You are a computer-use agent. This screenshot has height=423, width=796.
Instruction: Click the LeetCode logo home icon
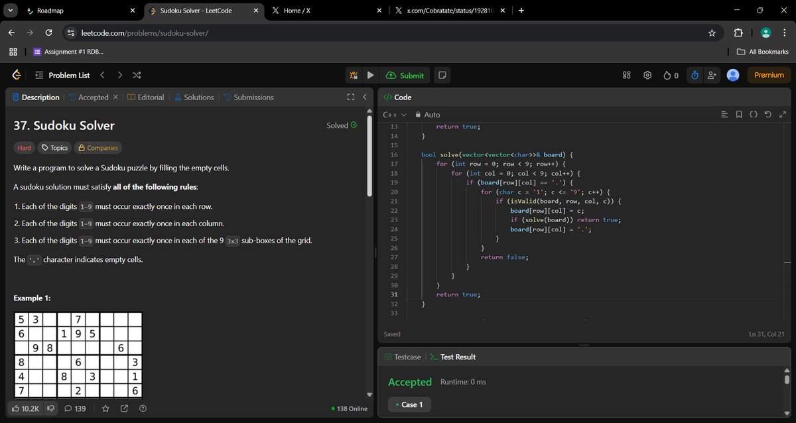point(17,75)
